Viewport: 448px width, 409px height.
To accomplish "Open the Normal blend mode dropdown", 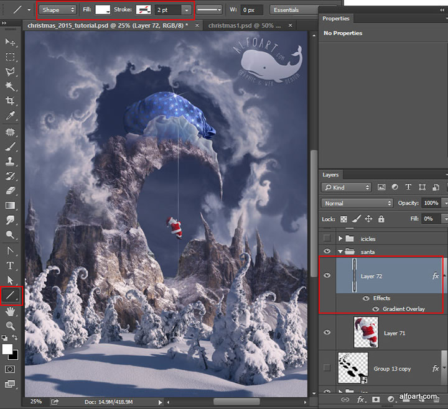I will click(357, 203).
